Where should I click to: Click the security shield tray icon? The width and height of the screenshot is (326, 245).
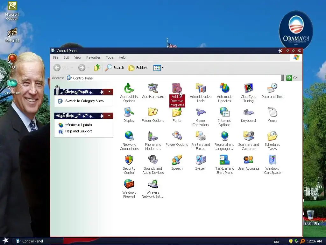pos(291,241)
